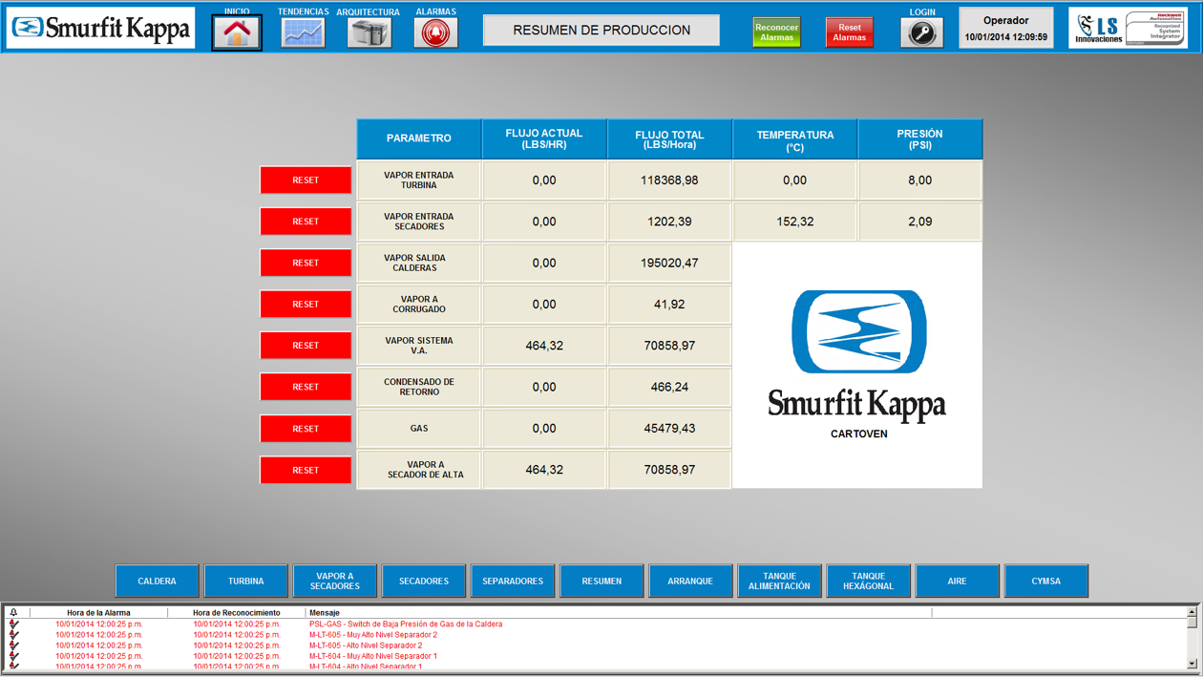The image size is (1203, 677).
Task: Click Condensado de Retorno total 466,24
Action: (669, 388)
